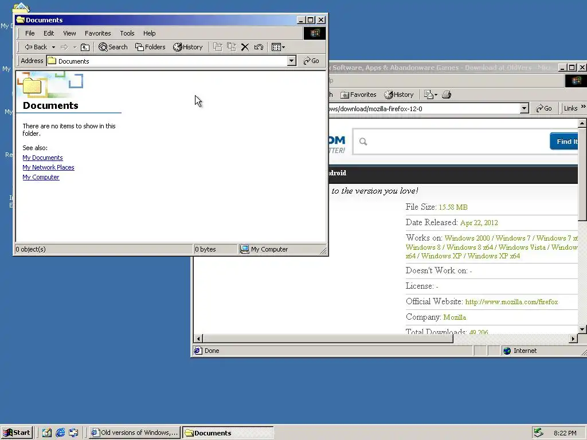Image resolution: width=587 pixels, height=440 pixels.
Task: Click the Documents title bar folder icon
Action: (21, 20)
